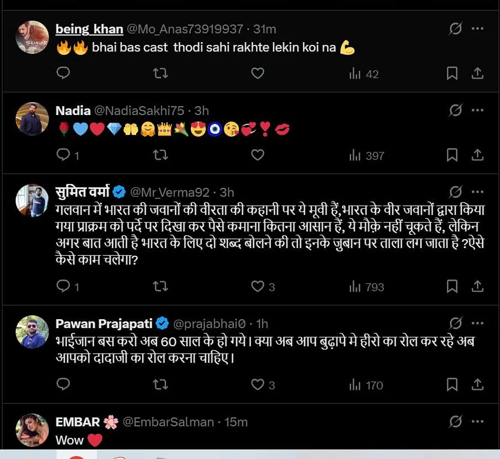Bookmark Nadia's tweet
The image size is (500, 459).
coord(452,155)
